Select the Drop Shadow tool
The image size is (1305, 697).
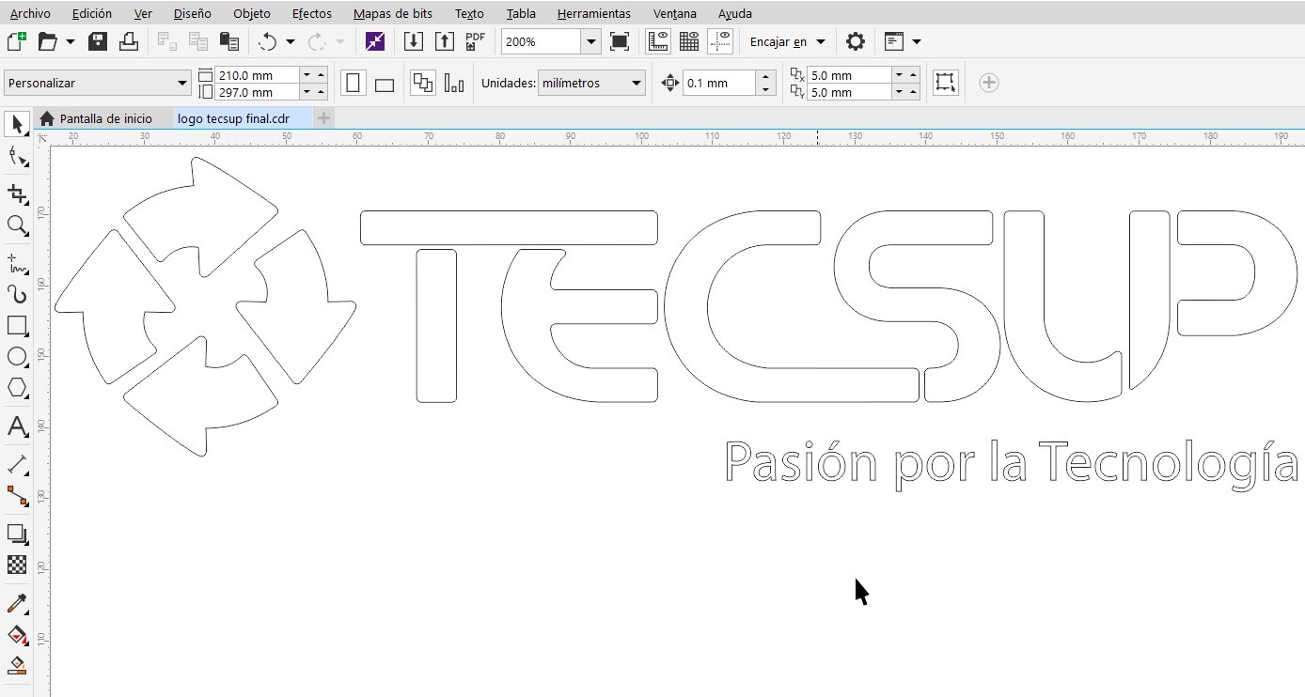click(x=17, y=534)
